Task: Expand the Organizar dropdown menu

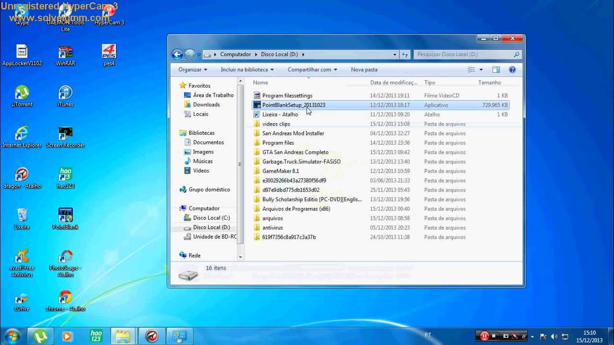Action: [192, 70]
